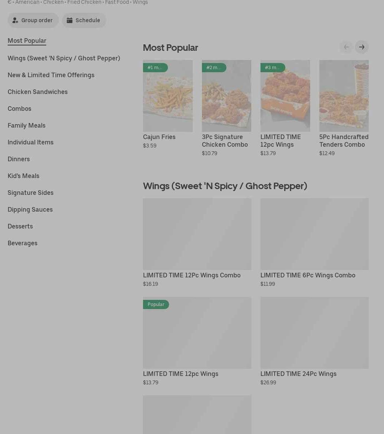Select Chicken Sandwiches menu category
This screenshot has height=434, width=384.
pos(37,92)
